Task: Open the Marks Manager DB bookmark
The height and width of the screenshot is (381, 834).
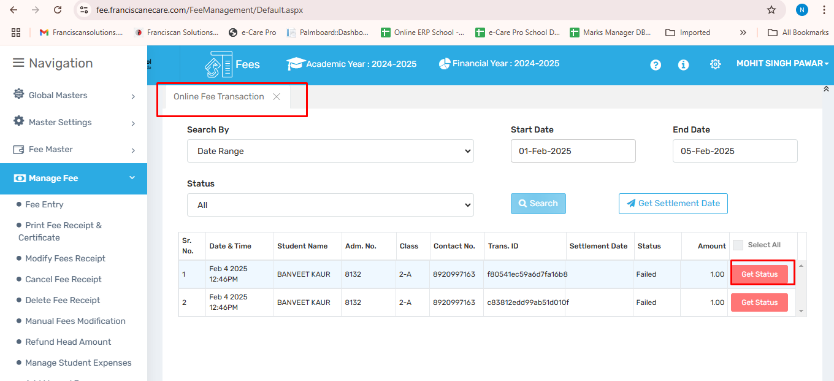Action: [x=611, y=33]
